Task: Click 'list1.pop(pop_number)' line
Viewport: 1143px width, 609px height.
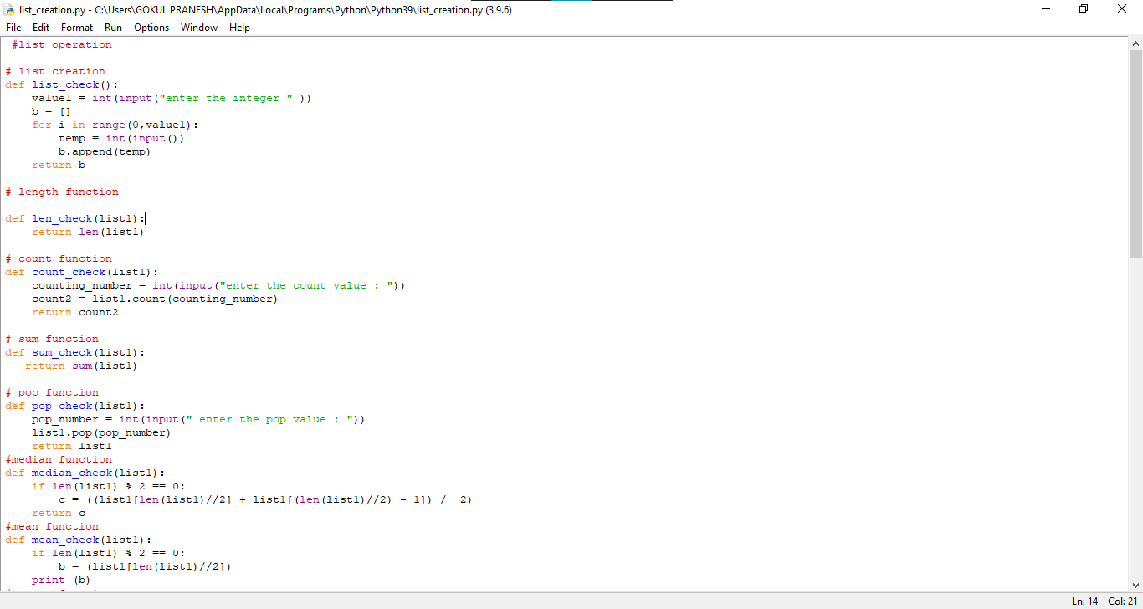Action: pos(101,432)
